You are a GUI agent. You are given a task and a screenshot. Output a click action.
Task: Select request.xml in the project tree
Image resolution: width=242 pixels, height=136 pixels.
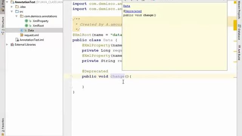(31, 35)
